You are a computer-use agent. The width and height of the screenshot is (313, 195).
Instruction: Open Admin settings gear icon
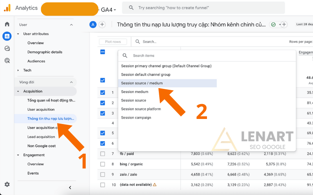coord(7,184)
